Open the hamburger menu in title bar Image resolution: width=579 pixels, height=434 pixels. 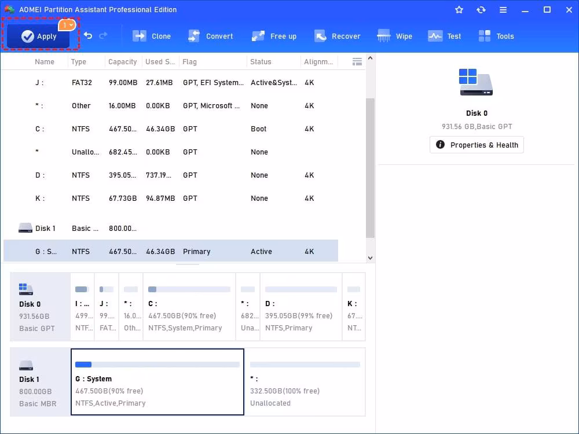click(x=503, y=10)
